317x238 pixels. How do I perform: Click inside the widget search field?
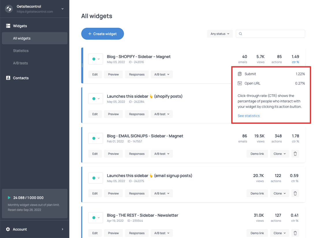[x=270, y=34]
